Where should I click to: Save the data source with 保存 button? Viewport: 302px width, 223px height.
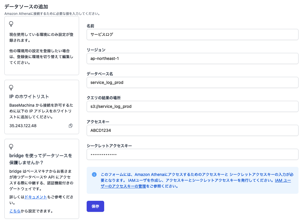(x=95, y=206)
